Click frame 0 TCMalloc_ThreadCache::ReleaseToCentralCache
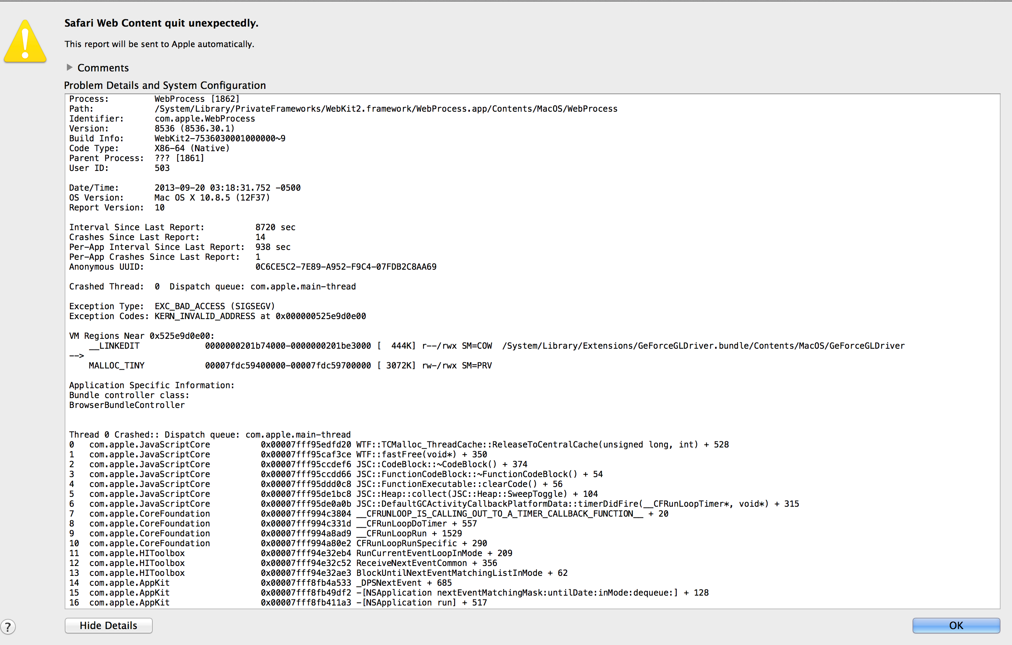The width and height of the screenshot is (1012, 645). tap(399, 445)
